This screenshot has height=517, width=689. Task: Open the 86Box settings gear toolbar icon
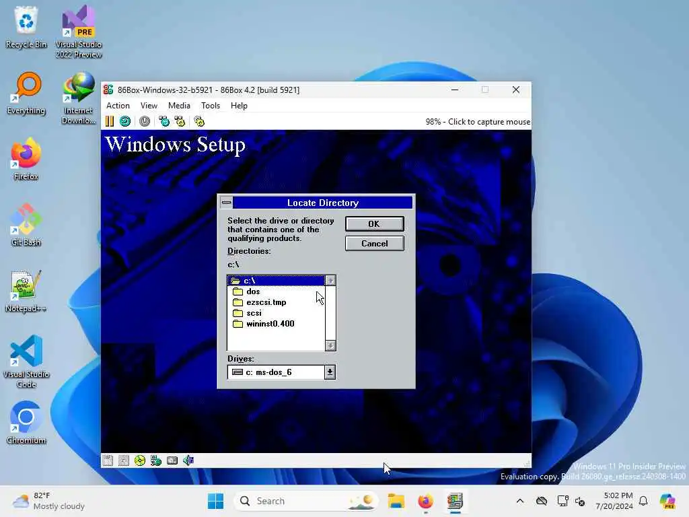tap(199, 121)
